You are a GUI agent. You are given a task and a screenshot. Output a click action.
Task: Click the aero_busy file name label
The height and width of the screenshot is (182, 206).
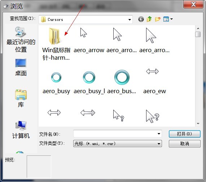56,91
